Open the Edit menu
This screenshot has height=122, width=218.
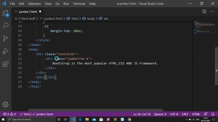pos(21,4)
